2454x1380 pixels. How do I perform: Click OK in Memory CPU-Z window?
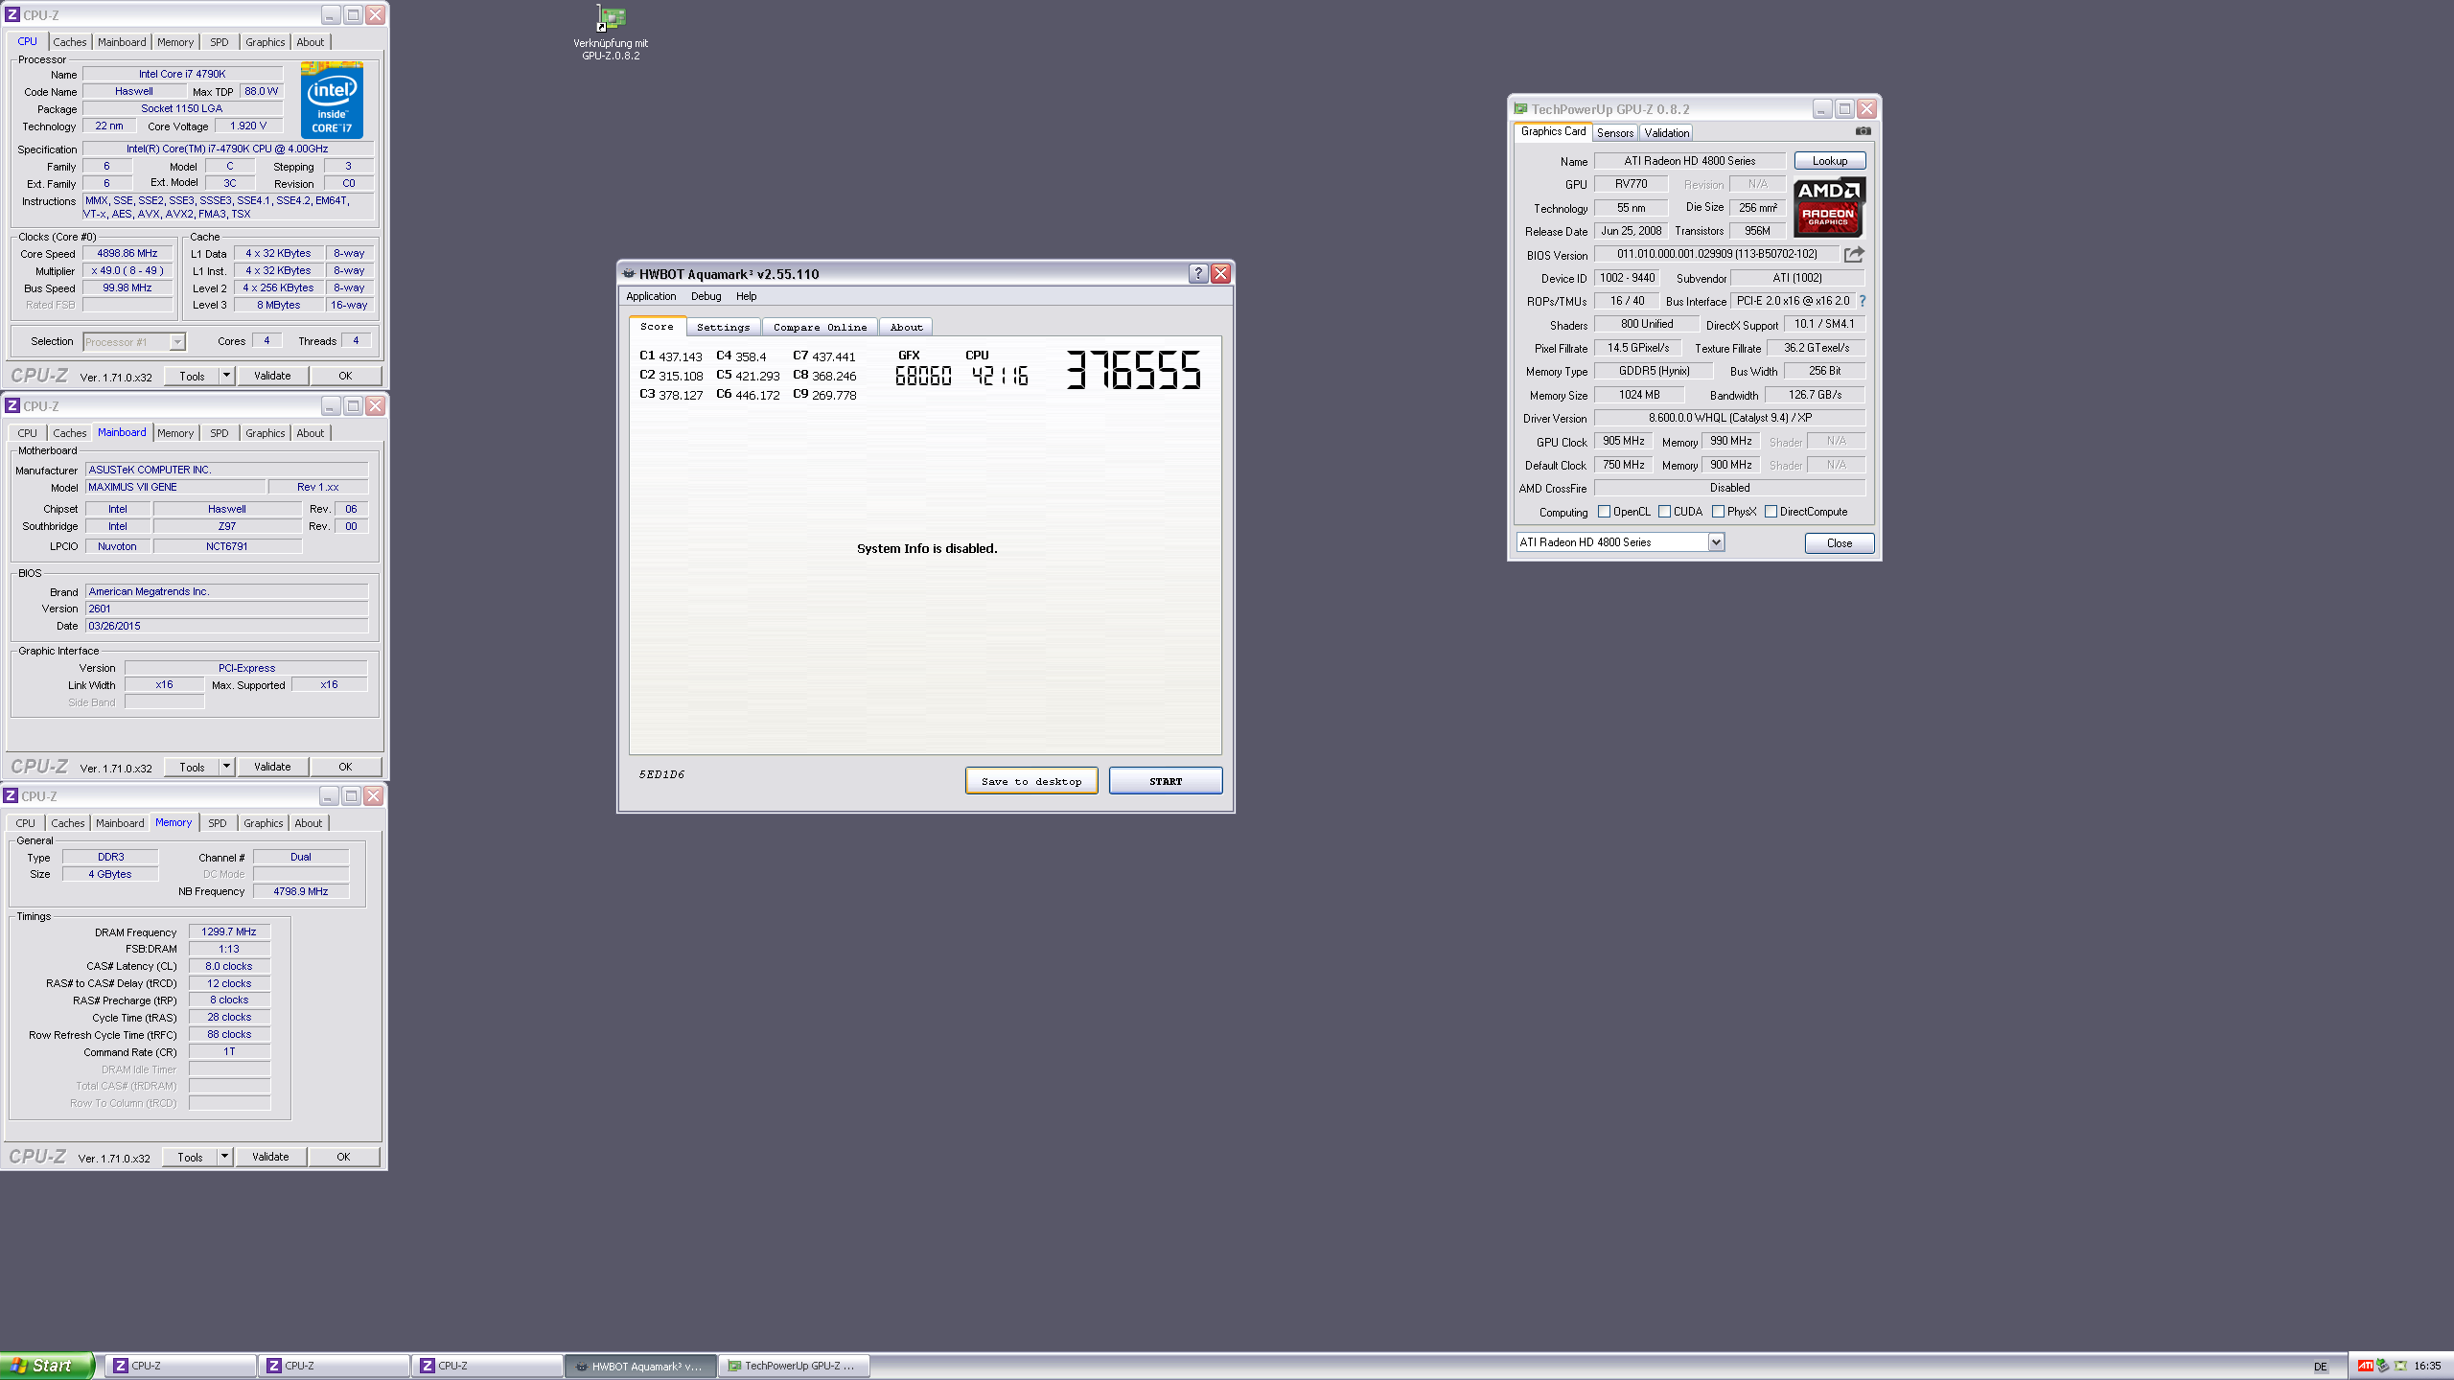point(343,1157)
